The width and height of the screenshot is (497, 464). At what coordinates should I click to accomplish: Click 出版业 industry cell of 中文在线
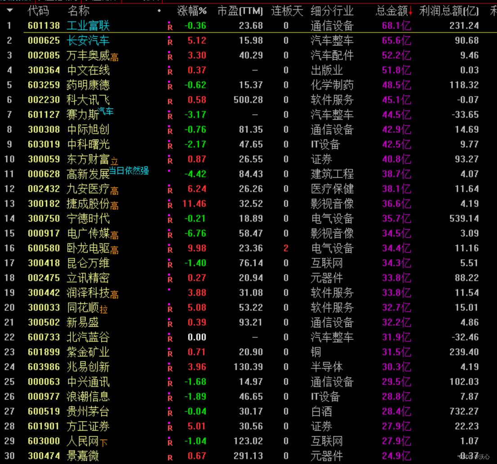(x=327, y=70)
